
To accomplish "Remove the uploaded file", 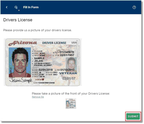I will coord(38,97).
